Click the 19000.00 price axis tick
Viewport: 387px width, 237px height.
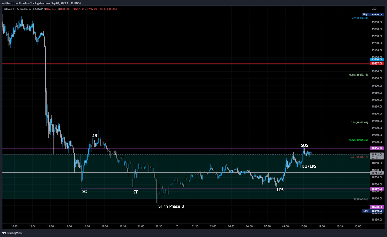click(x=377, y=142)
